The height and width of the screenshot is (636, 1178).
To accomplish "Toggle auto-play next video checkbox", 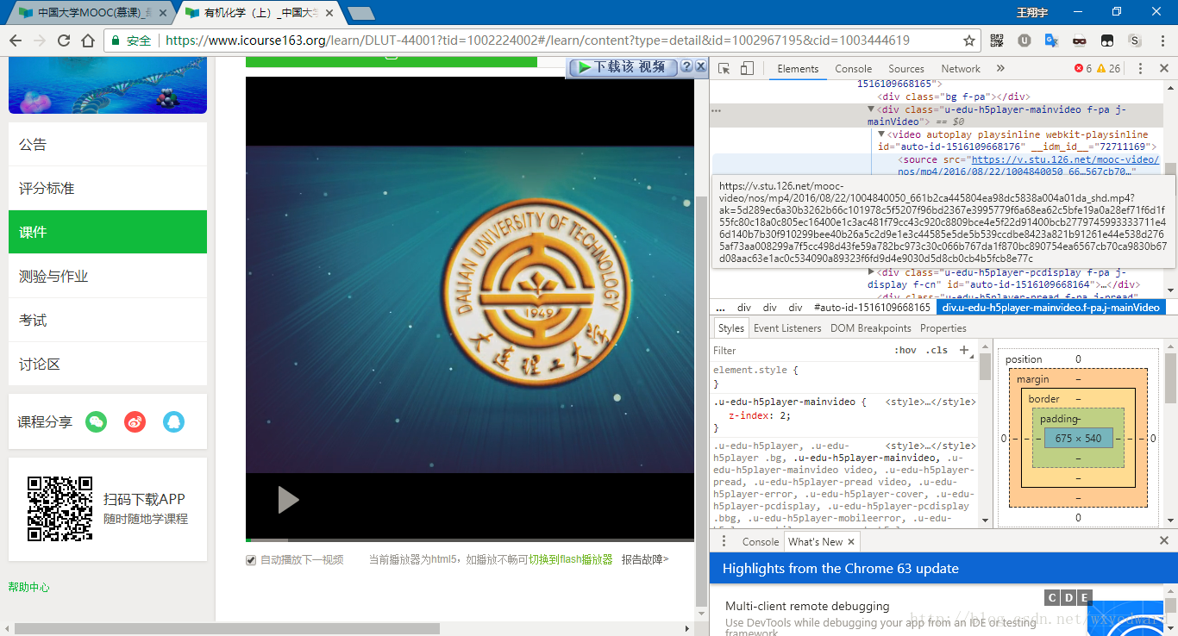I will [251, 560].
